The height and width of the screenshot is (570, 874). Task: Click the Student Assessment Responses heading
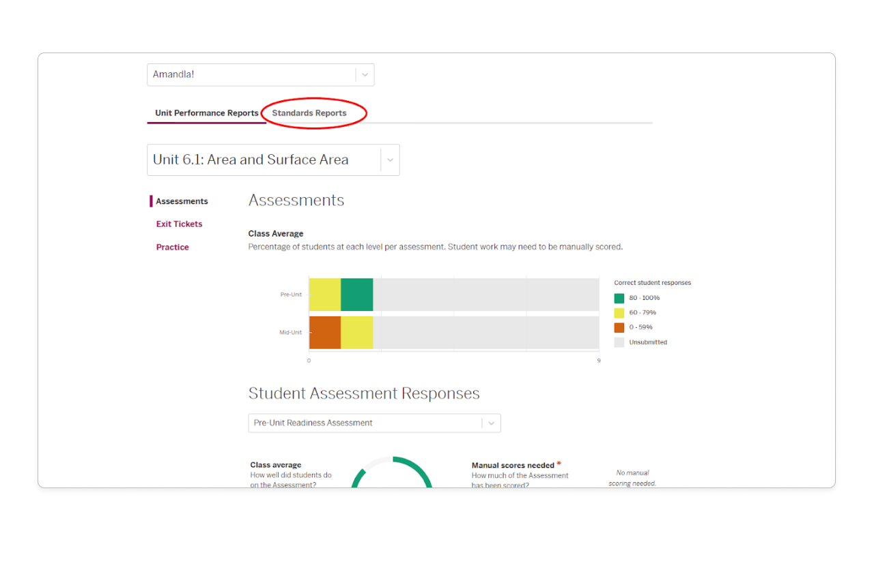coord(364,393)
